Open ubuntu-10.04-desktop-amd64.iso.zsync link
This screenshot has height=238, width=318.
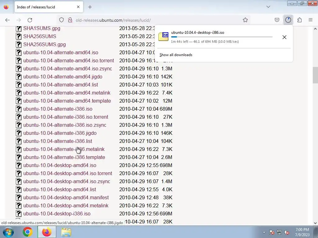67,181
